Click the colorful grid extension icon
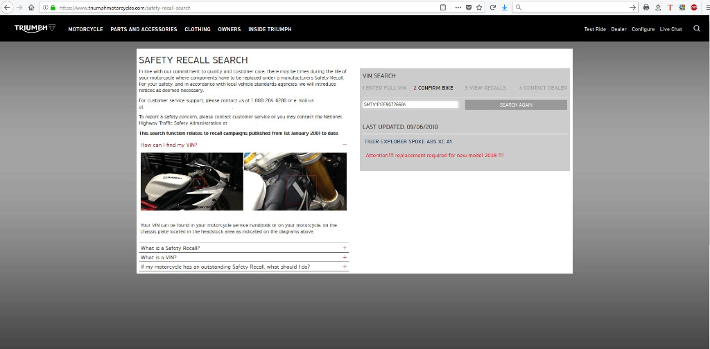 (682, 7)
